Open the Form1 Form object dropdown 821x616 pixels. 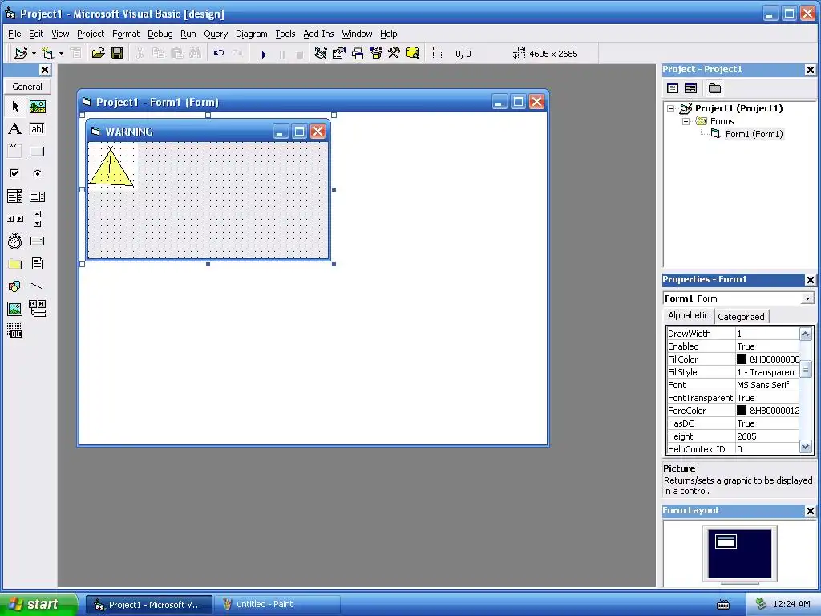coord(807,298)
